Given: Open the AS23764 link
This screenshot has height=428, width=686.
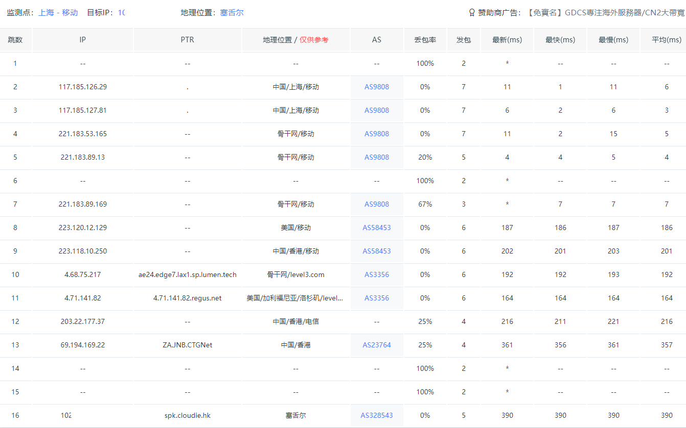Looking at the screenshot, I should 377,345.
